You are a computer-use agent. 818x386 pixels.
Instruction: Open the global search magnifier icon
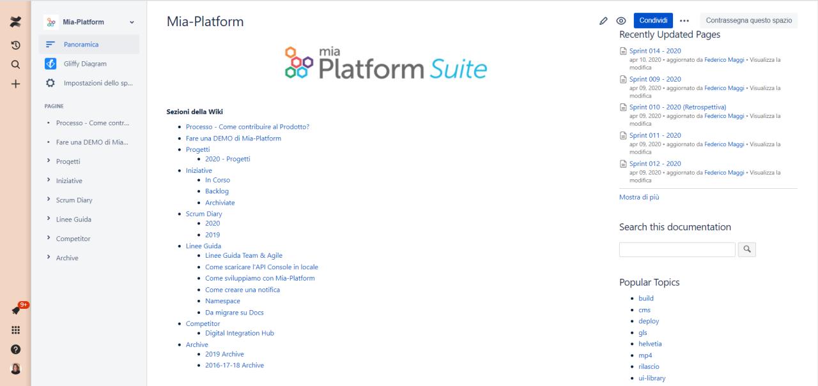click(x=15, y=64)
